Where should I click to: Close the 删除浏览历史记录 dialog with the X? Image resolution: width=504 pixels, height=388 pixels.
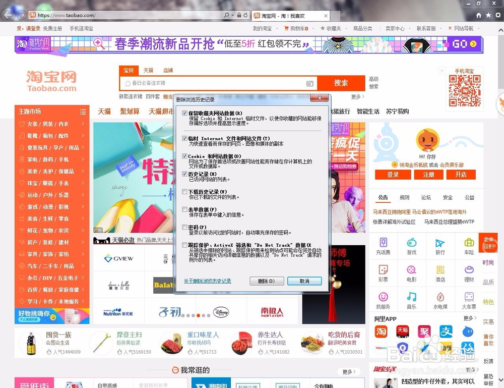coord(320,98)
